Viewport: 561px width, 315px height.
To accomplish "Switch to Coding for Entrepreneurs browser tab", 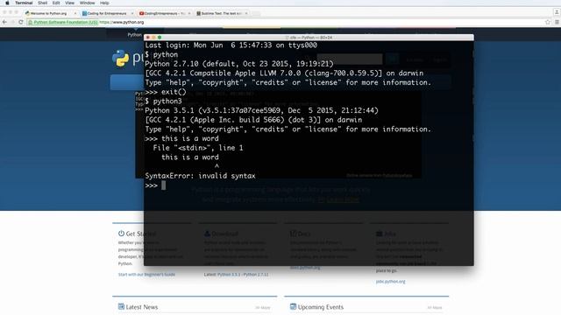I will 107,13.
